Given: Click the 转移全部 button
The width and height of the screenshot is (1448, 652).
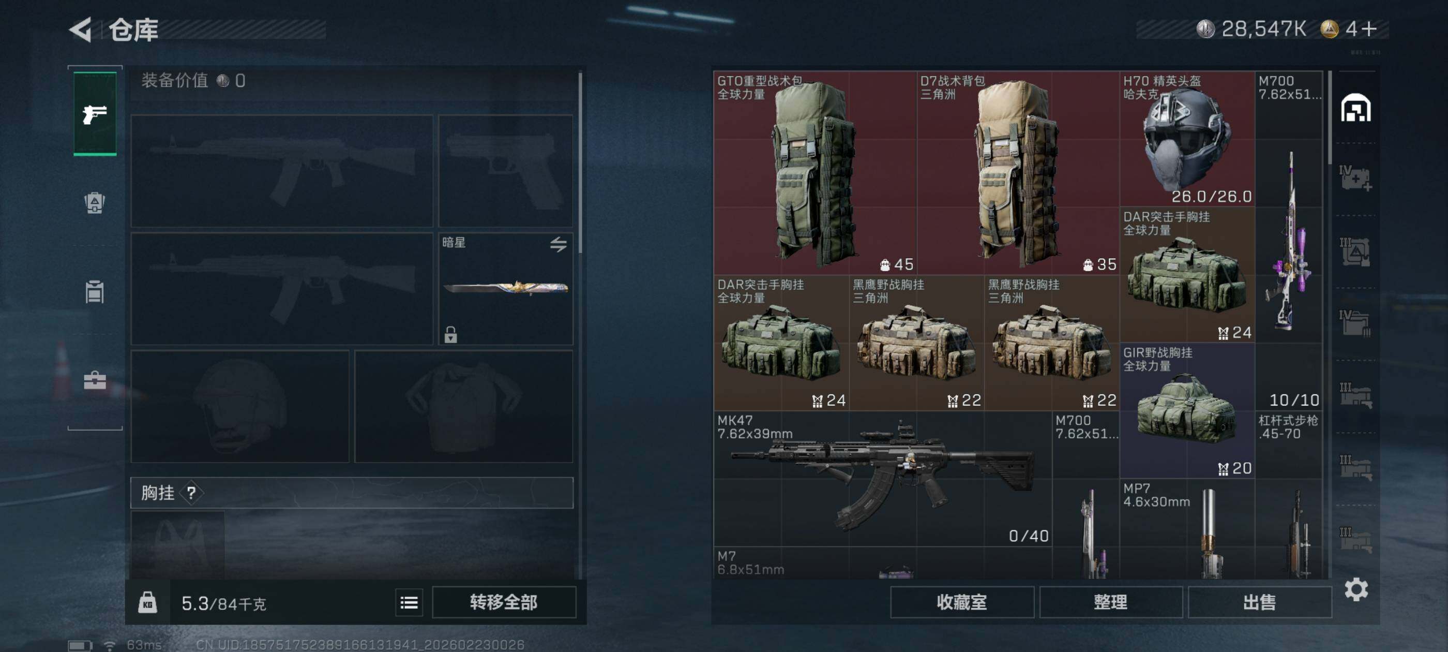Looking at the screenshot, I should (504, 602).
